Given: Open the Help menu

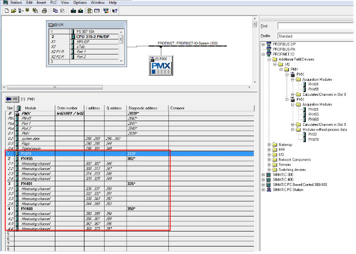Looking at the screenshot, I should 113,2.
